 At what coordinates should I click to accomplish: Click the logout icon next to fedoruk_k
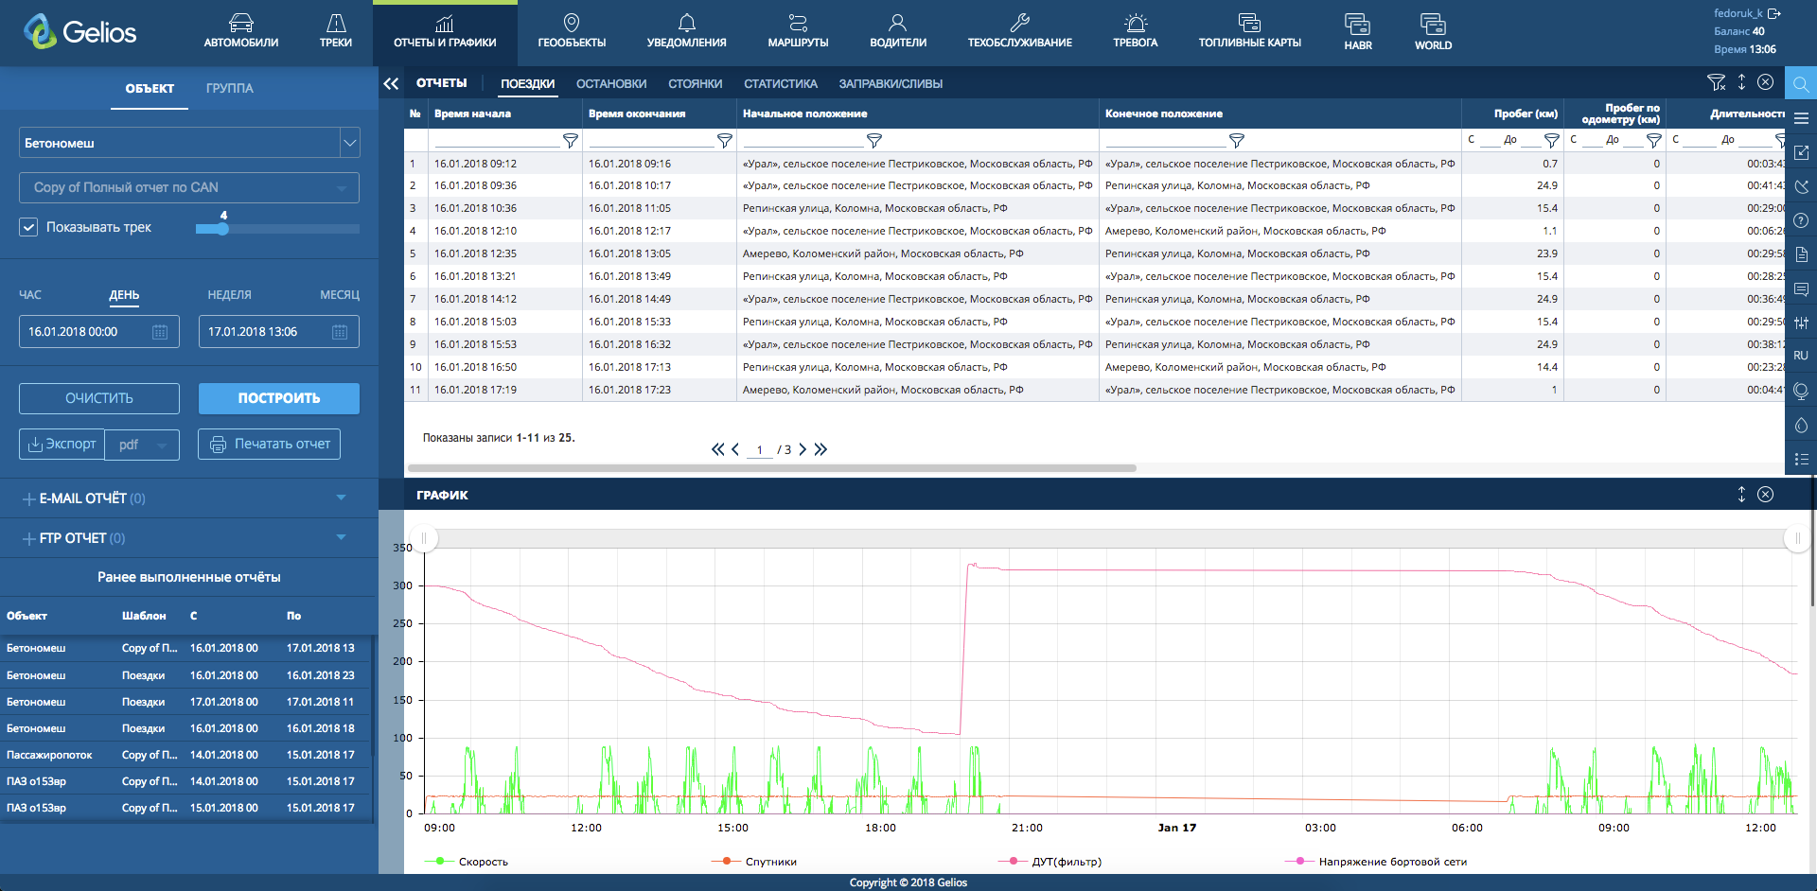(1774, 13)
